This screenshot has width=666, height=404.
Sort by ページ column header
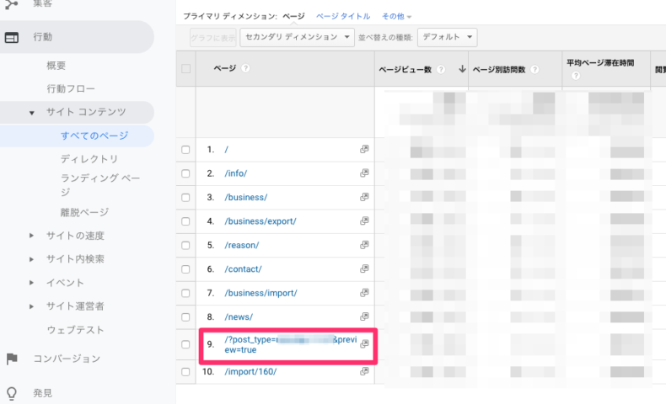225,68
